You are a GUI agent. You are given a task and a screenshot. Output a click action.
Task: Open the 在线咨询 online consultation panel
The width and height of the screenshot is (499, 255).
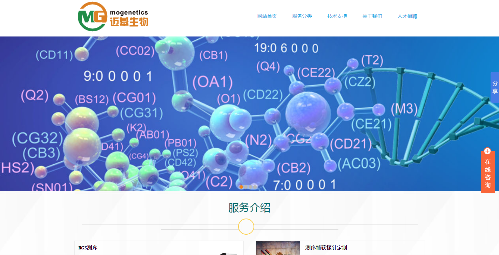[487, 173]
